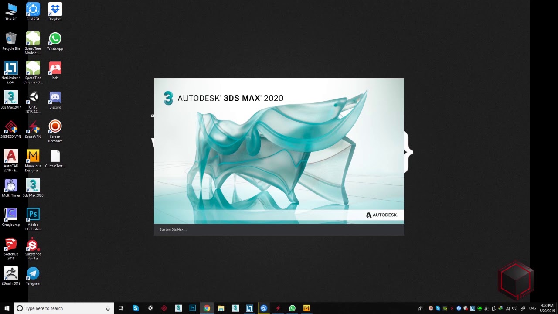Open Unity from the taskbar
The image size is (558, 314).
click(x=150, y=308)
